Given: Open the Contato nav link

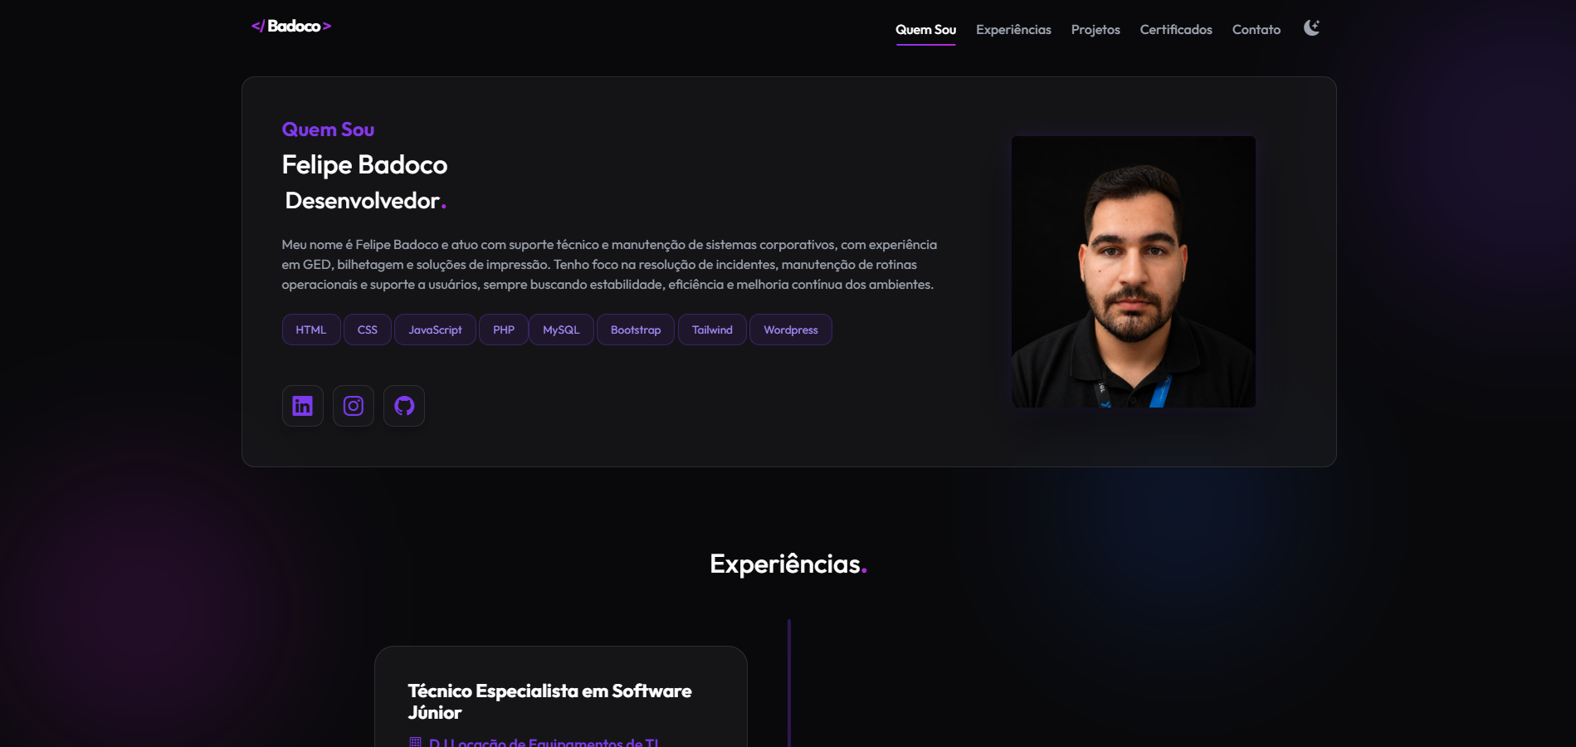Looking at the screenshot, I should [x=1256, y=30].
